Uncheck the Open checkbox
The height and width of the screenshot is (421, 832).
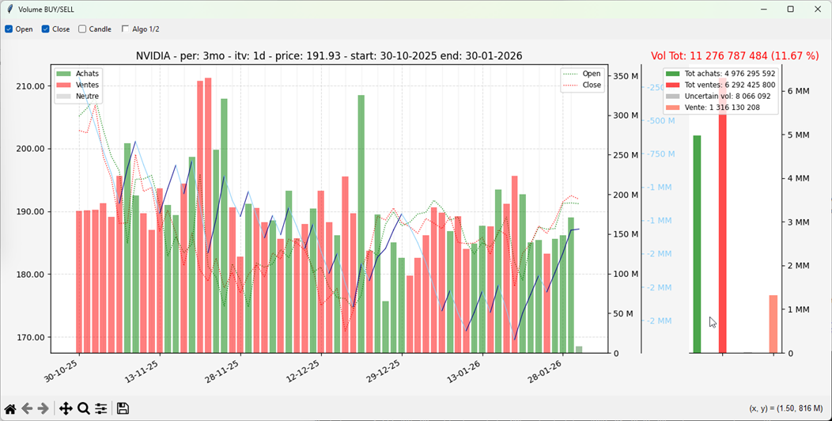click(9, 29)
